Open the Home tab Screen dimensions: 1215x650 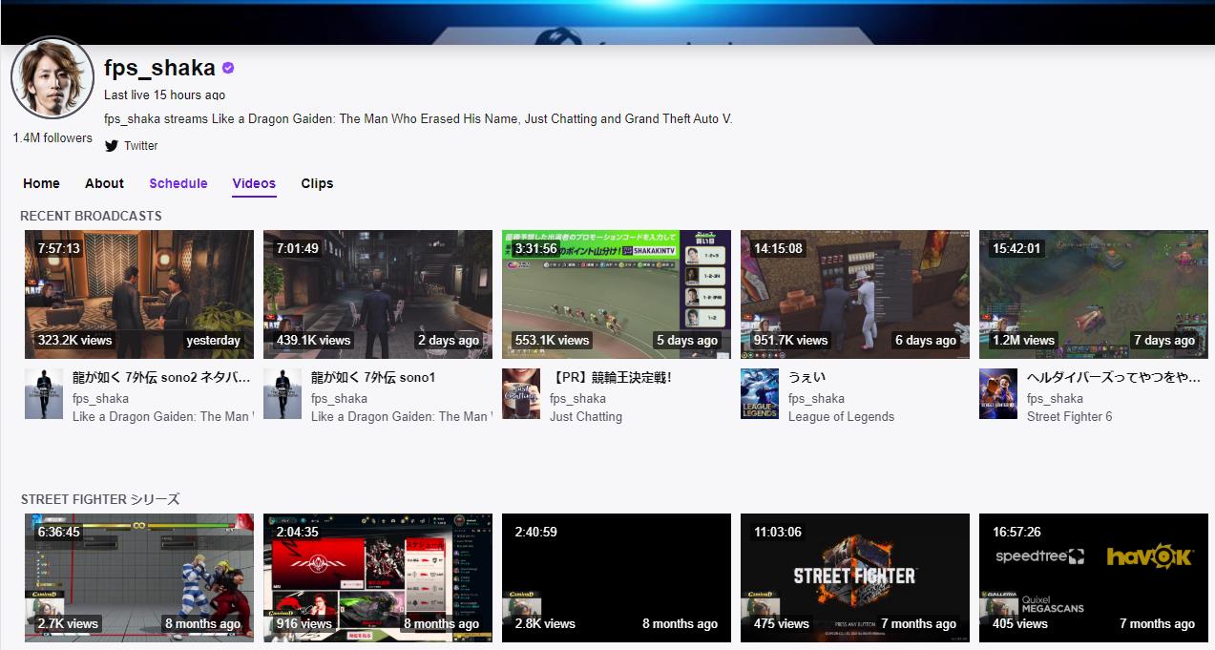41,183
